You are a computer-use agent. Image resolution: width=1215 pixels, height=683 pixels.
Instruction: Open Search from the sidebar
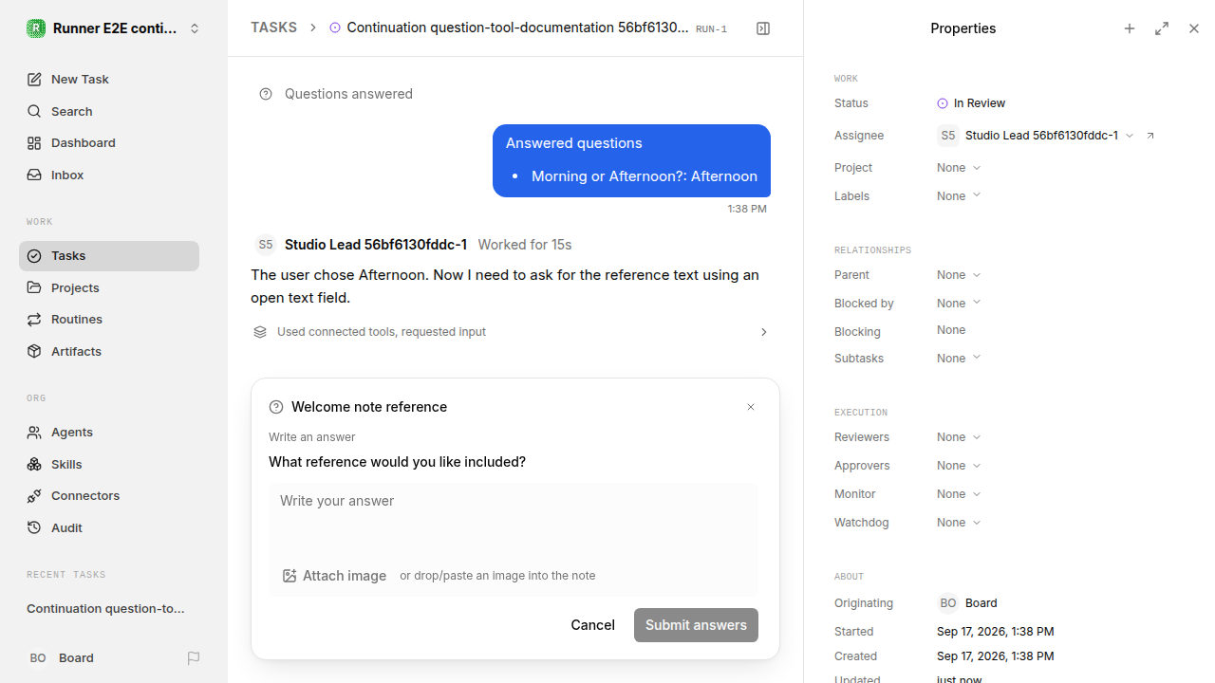[x=109, y=111]
